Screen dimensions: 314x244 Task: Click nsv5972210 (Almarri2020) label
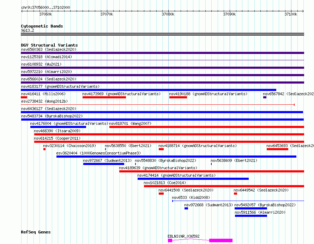[47, 72]
